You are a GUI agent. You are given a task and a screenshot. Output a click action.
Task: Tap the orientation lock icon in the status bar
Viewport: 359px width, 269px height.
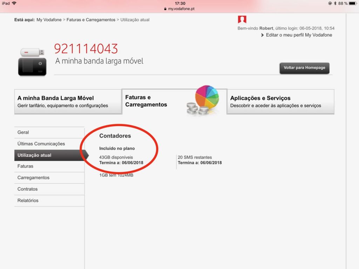tap(330, 3)
